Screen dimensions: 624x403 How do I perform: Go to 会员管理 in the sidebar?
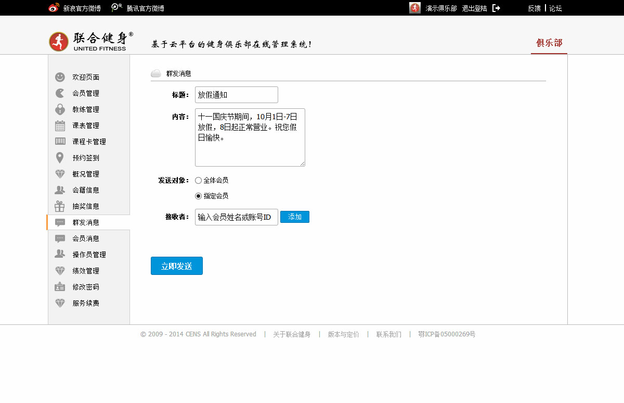(86, 93)
